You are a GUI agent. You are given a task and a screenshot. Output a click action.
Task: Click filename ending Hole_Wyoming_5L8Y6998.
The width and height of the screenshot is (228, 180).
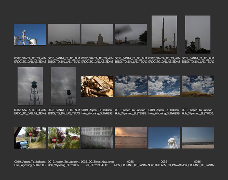point(131,112)
